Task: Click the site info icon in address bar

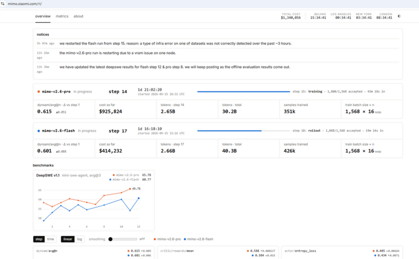Action: (x=3, y=4)
